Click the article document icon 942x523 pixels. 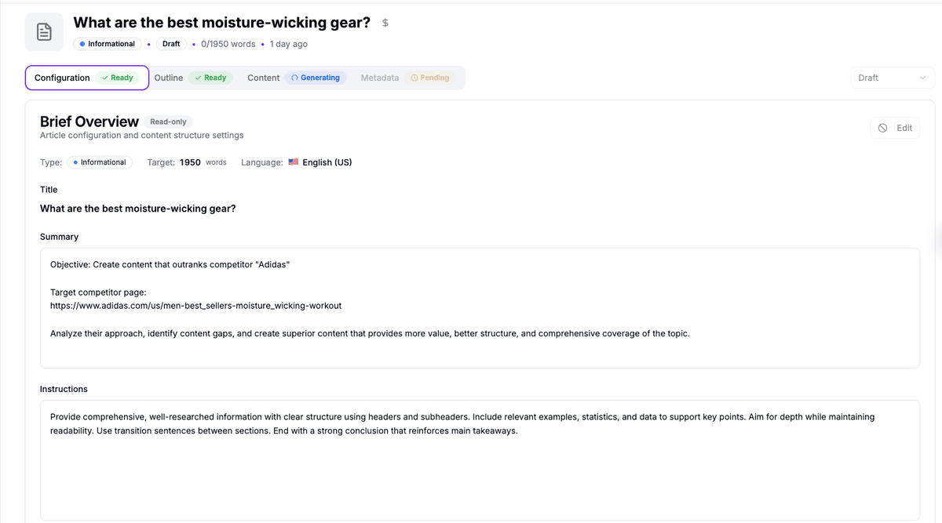[45, 32]
